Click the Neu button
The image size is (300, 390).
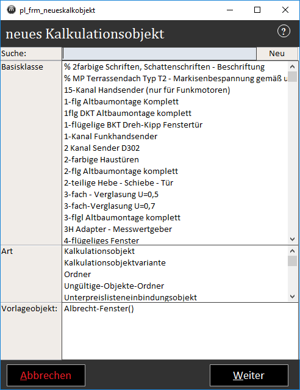point(277,54)
